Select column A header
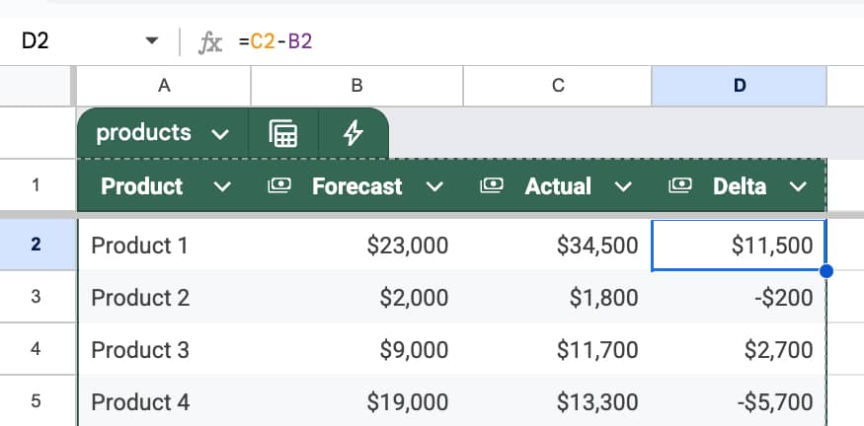 pos(164,87)
